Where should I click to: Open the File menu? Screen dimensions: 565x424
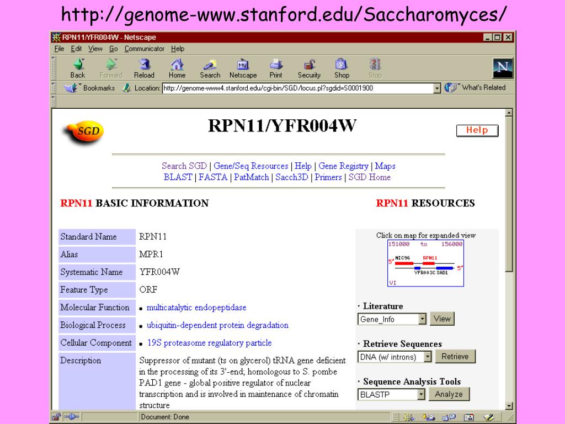(59, 49)
